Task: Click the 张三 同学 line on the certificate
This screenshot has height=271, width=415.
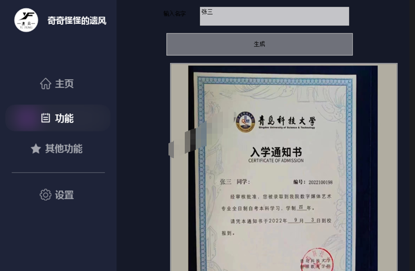Action: (x=235, y=182)
